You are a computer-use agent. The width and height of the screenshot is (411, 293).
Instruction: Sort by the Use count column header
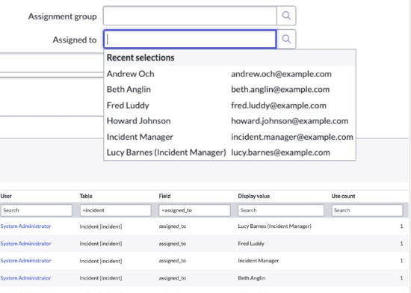pos(343,196)
